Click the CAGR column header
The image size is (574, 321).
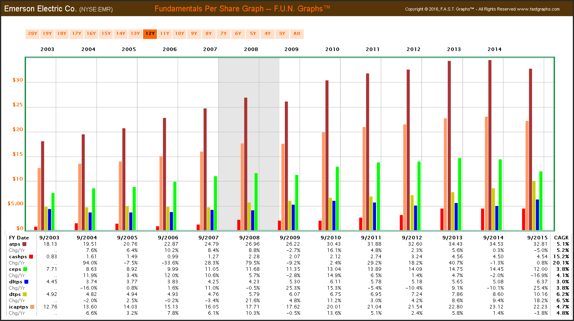coord(561,238)
